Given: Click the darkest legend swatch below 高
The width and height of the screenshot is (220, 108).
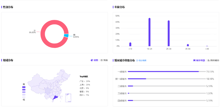Looking at the screenshot, I should point(24,87).
